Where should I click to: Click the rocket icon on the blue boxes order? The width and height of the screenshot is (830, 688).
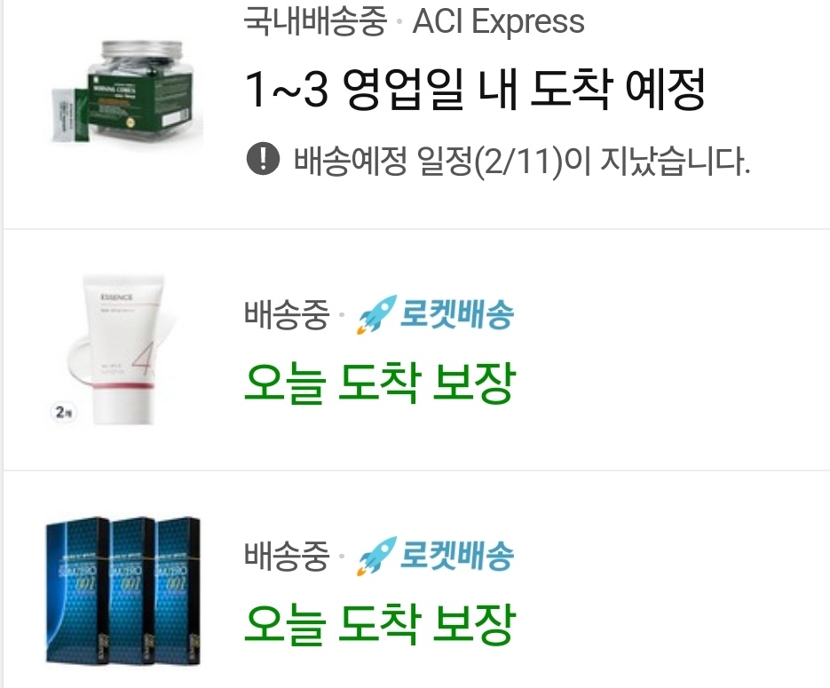tap(377, 556)
